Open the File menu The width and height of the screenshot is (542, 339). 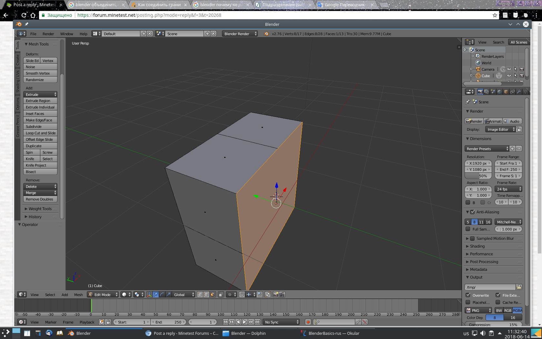click(33, 34)
